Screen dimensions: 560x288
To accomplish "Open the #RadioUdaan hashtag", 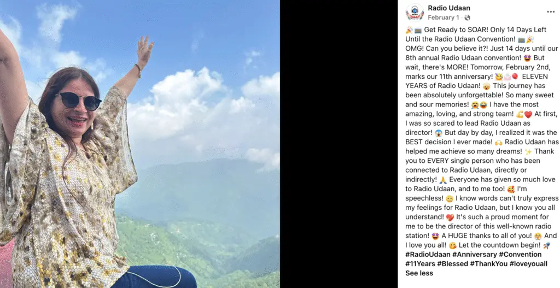I will (x=428, y=255).
